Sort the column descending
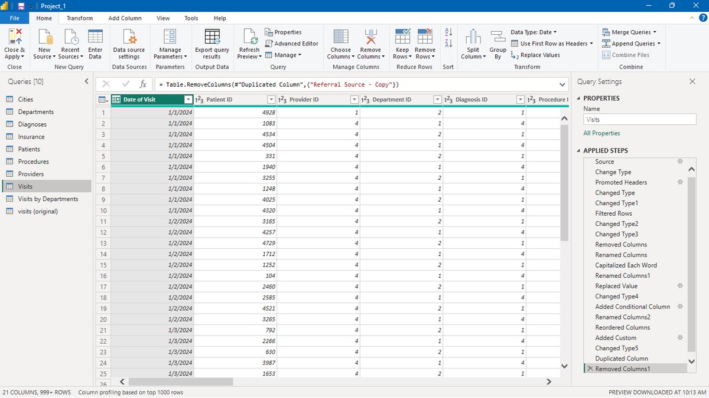Screen dimensions: 709x398 point(448,44)
